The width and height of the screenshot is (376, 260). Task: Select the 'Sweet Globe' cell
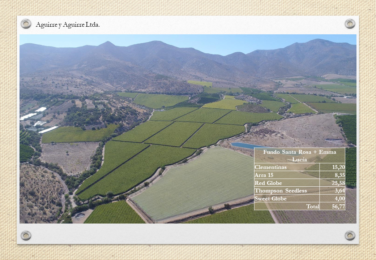point(287,199)
